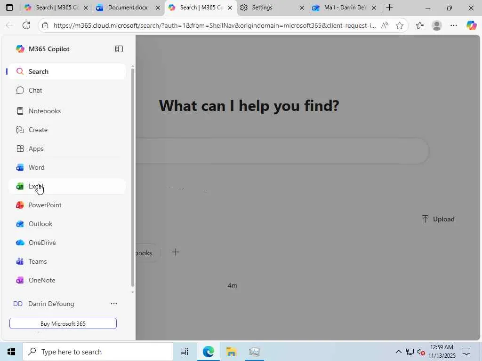
Task: Click the Teams app icon
Action: click(x=20, y=261)
